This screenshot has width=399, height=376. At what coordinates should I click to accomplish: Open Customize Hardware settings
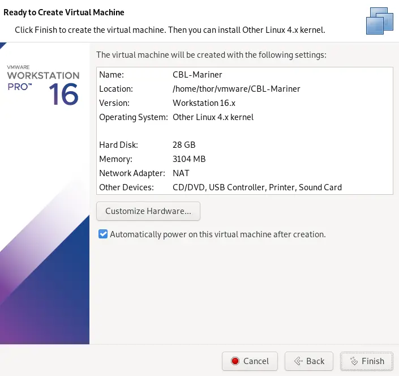tap(148, 211)
